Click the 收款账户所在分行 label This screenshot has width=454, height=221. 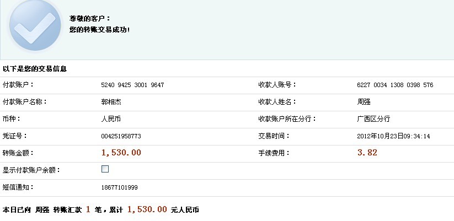(x=286, y=119)
